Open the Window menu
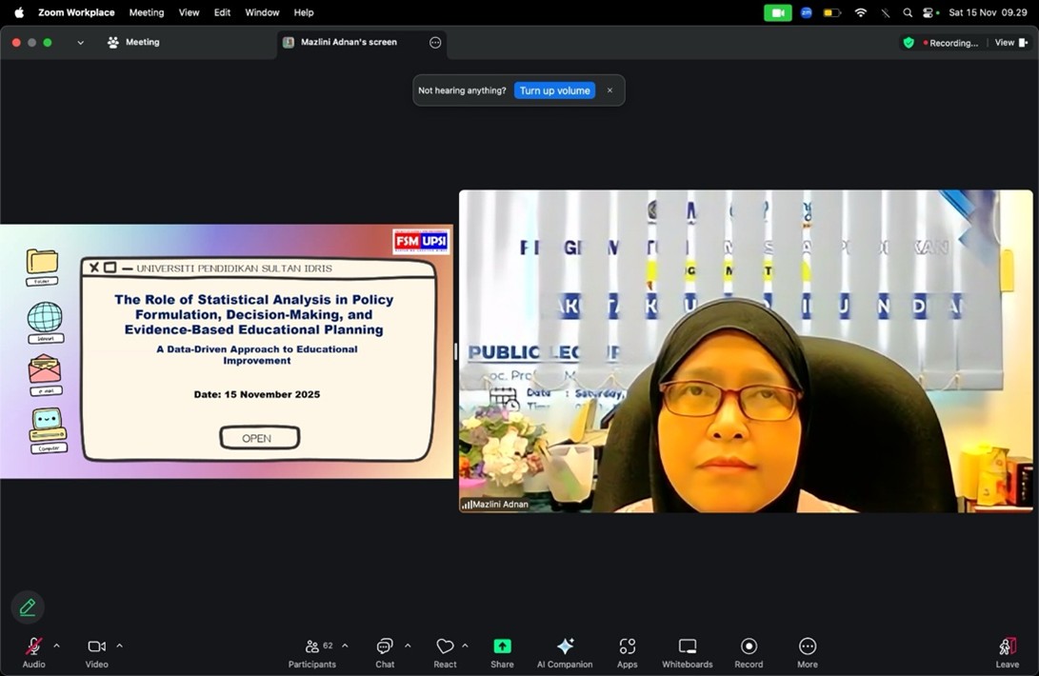The width and height of the screenshot is (1039, 676). tap(262, 12)
